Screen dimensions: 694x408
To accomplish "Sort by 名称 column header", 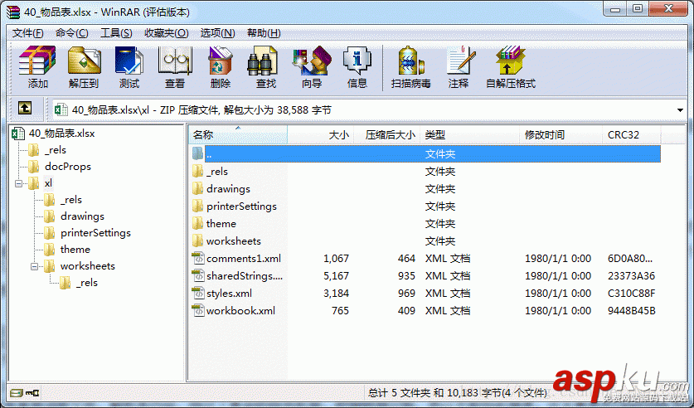I will 238,134.
